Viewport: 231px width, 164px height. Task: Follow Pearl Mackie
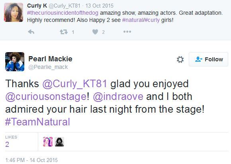[x=208, y=59]
